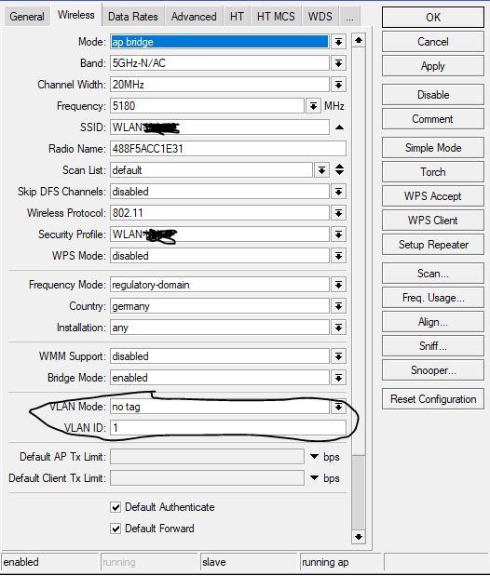Open the Align... tool

coord(433,322)
